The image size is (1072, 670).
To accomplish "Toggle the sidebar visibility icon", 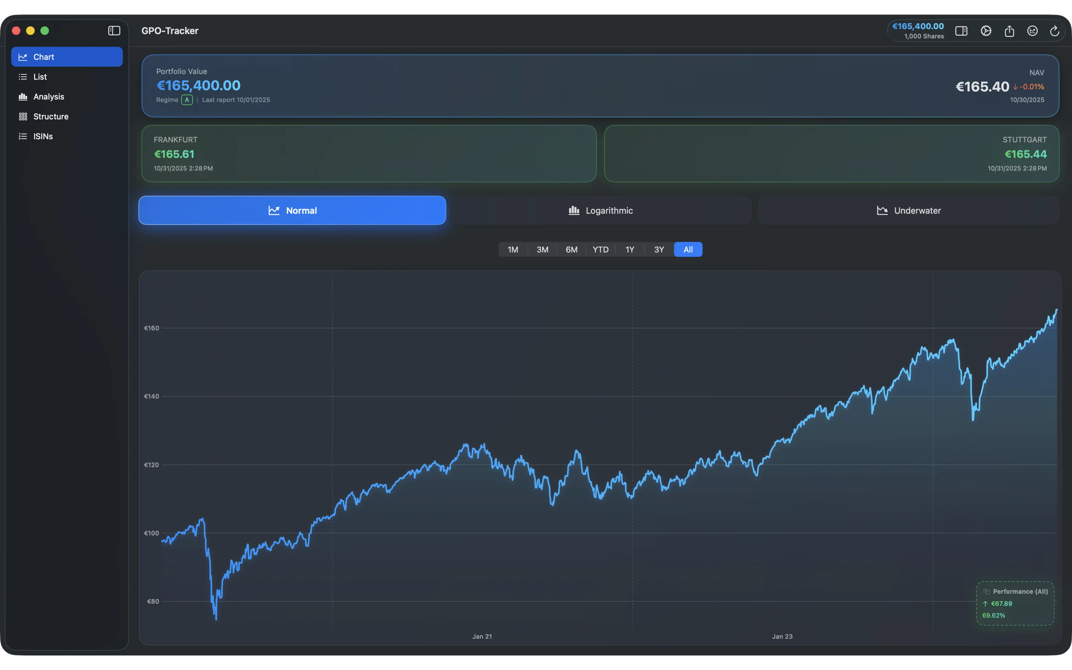I will click(114, 31).
